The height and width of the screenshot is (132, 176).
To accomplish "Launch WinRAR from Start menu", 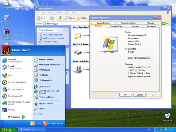I will click(x=8, y=110).
